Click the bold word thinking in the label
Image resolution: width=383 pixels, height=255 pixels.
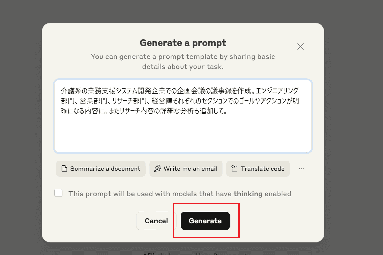coord(248,194)
